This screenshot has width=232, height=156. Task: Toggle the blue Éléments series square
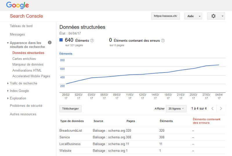(61, 40)
